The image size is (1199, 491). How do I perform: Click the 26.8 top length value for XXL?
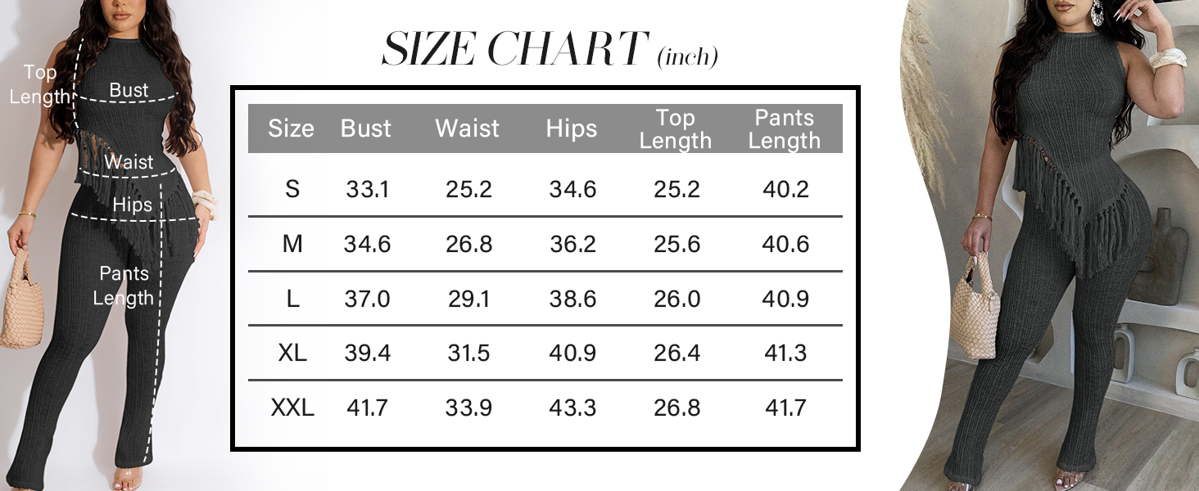pyautogui.click(x=677, y=407)
